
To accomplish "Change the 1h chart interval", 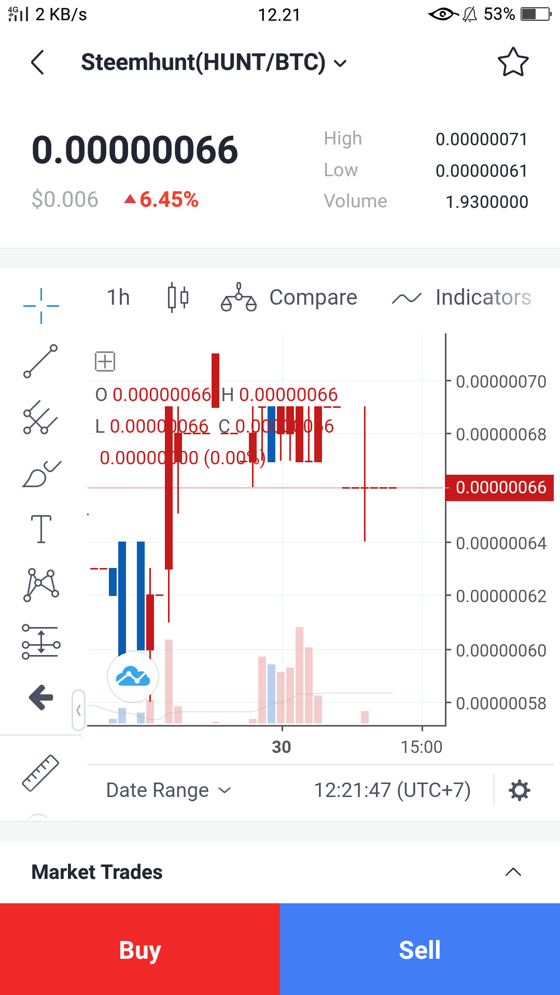I will click(x=118, y=297).
